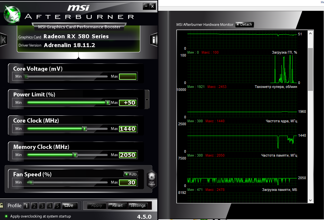Focus the Power Limit +50 value field
324x220 pixels.
[x=128, y=103]
